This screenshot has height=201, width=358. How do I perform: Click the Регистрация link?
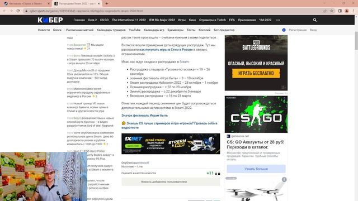[298, 30]
